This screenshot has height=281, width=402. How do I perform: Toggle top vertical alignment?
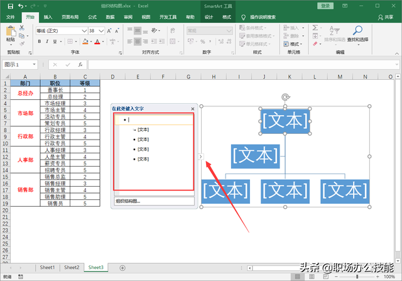130,31
